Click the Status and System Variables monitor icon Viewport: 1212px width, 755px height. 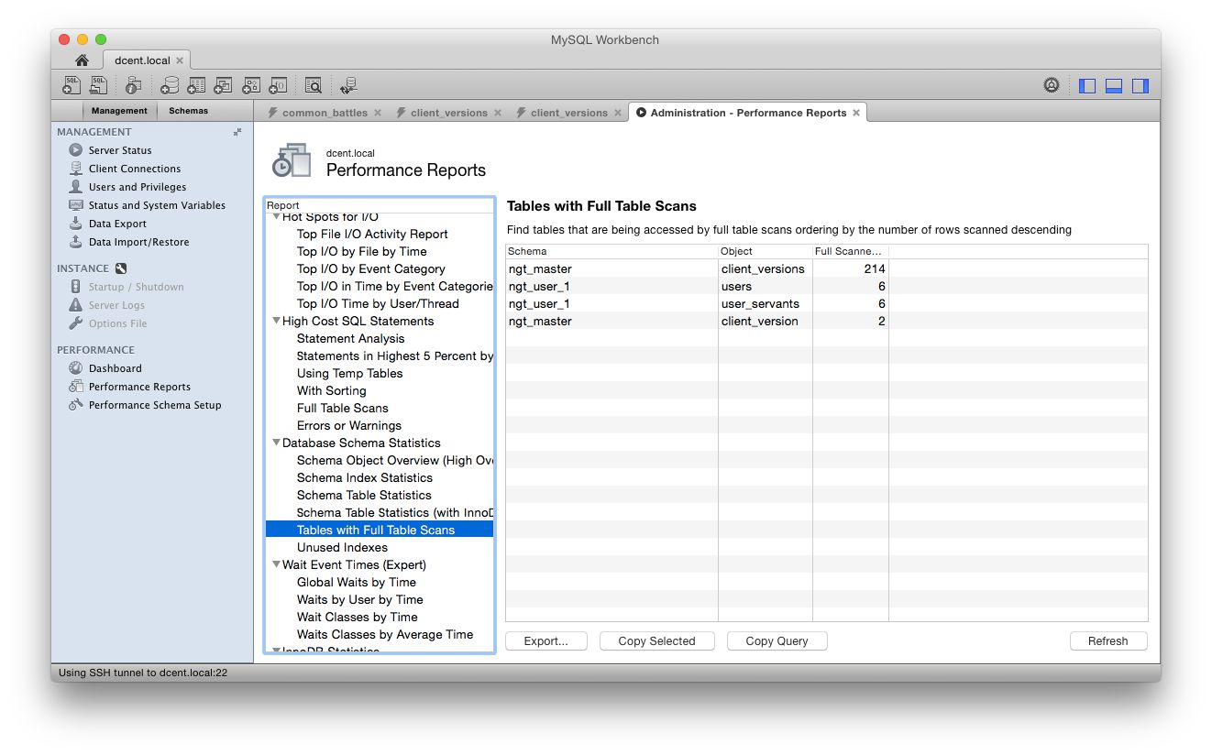click(x=76, y=205)
